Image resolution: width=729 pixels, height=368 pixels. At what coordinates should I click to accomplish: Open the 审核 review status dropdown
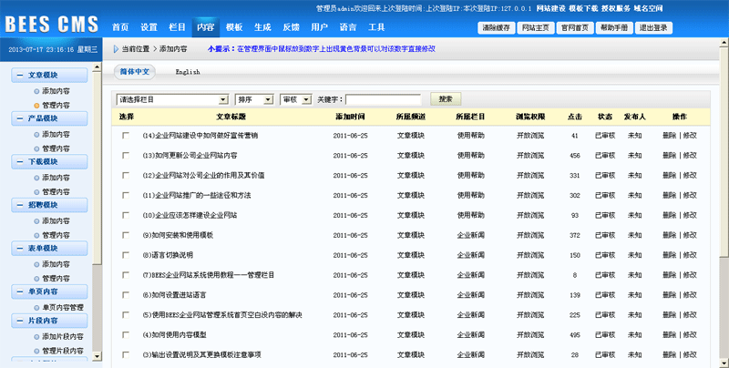(295, 99)
